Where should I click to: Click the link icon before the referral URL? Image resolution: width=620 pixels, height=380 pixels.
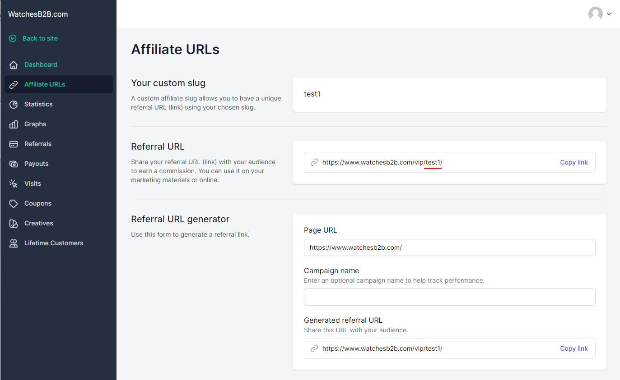click(314, 162)
